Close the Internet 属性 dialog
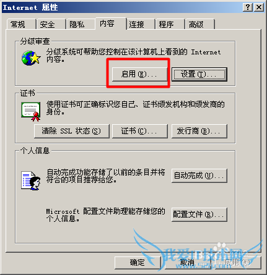This screenshot has height=275, width=267. click(x=259, y=7)
